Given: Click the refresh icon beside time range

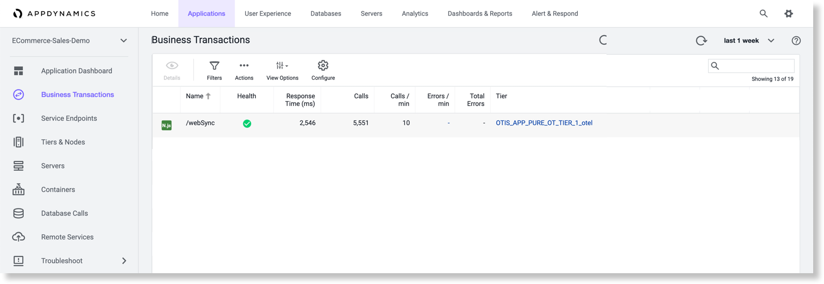Looking at the screenshot, I should 701,40.
